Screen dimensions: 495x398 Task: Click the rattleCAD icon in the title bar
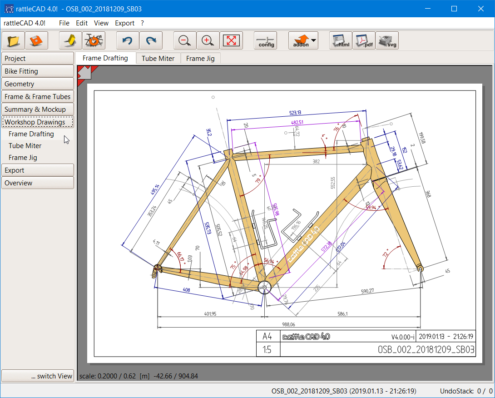click(x=9, y=9)
